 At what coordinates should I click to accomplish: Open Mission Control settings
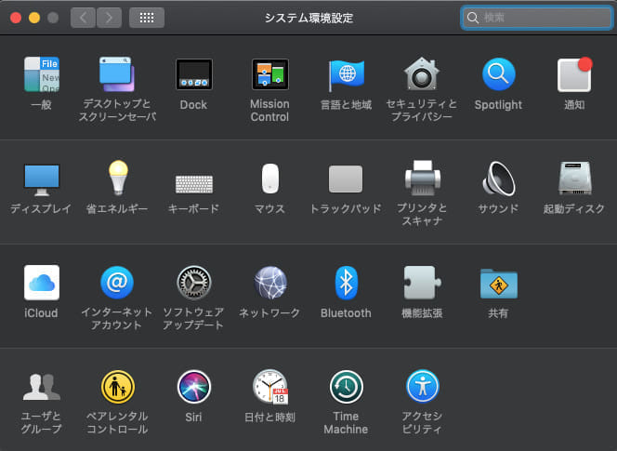click(269, 74)
